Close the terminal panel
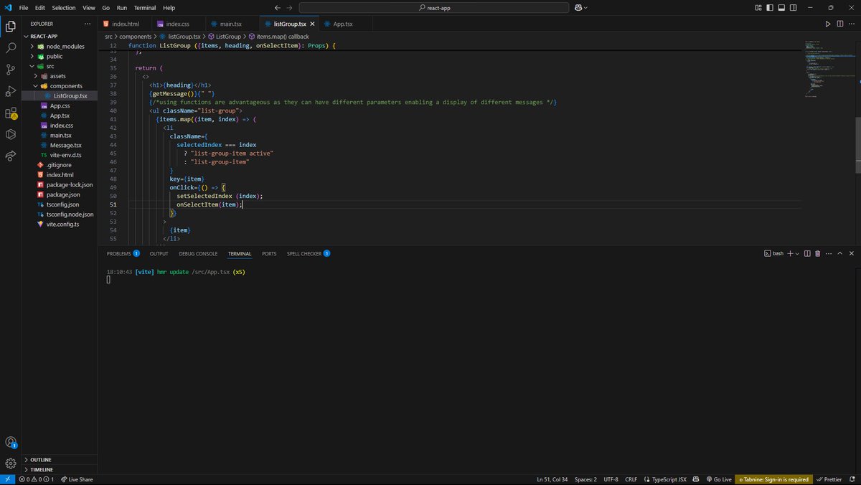 point(851,253)
